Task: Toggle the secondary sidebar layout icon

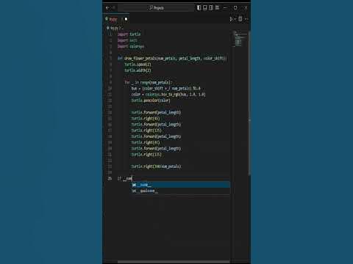Action: coord(211,8)
